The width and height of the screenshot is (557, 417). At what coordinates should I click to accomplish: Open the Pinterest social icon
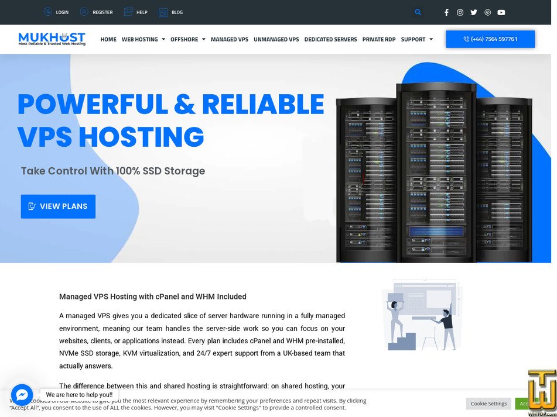[x=487, y=12]
